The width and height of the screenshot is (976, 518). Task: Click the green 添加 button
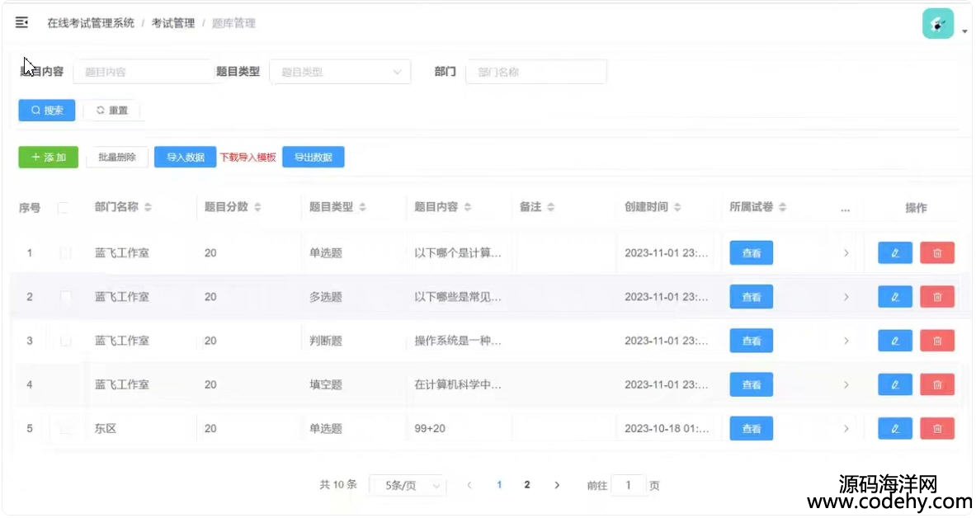pyautogui.click(x=48, y=157)
